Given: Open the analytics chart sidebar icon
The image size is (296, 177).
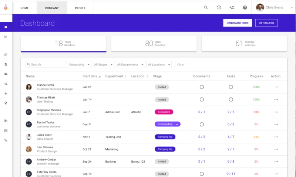Looking at the screenshot, I should [x=6, y=37].
